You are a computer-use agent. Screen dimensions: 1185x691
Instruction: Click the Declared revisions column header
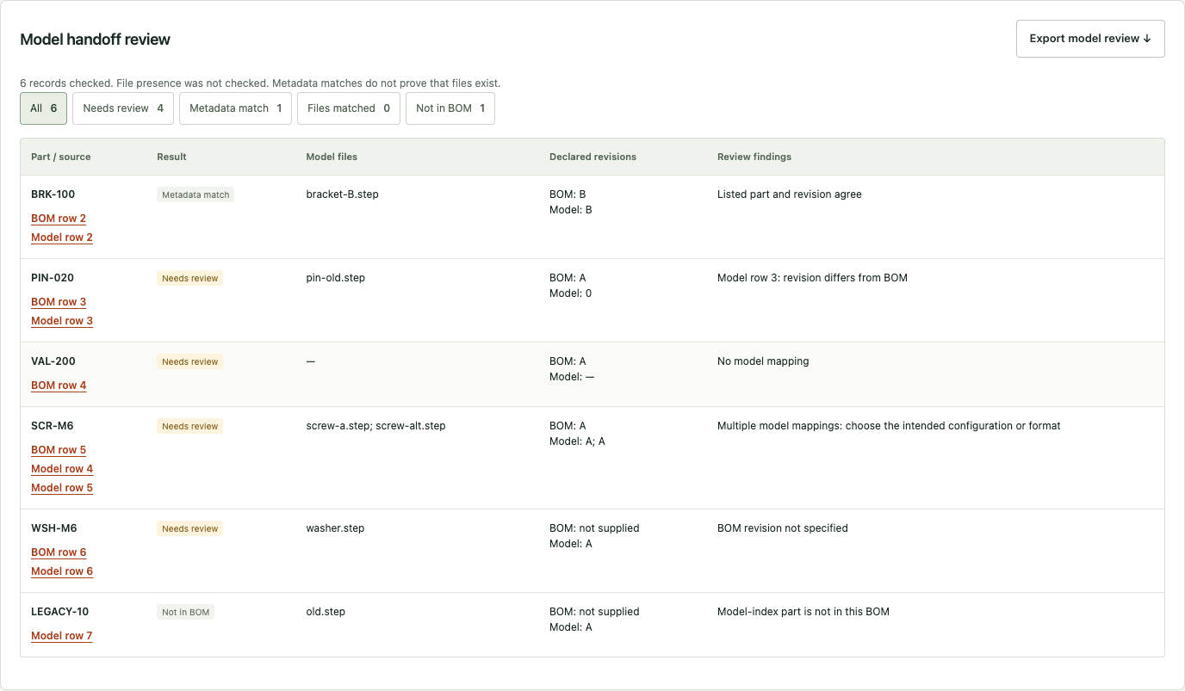(593, 157)
